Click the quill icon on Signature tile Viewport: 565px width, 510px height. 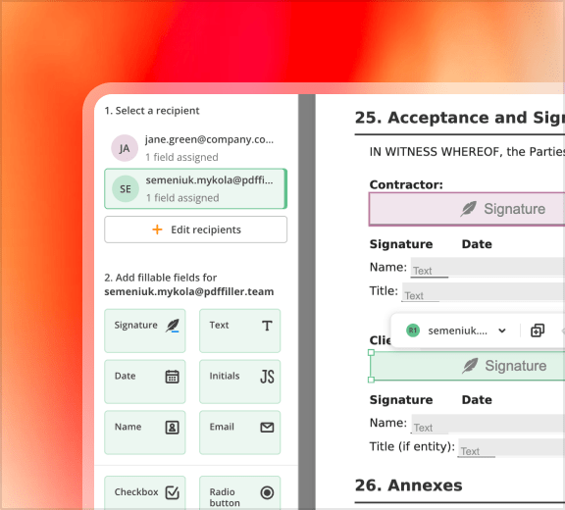pyautogui.click(x=173, y=326)
